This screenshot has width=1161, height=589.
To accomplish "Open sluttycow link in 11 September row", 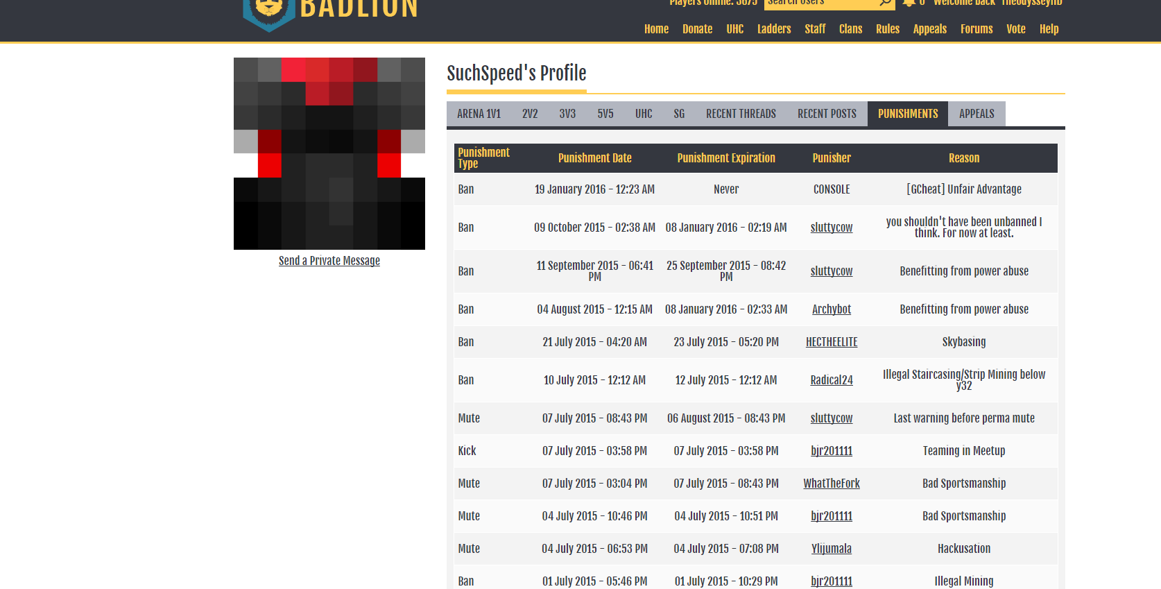I will (832, 271).
